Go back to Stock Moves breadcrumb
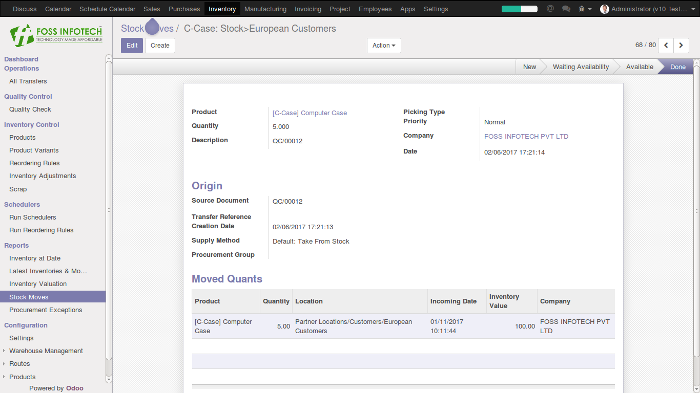 tap(147, 28)
